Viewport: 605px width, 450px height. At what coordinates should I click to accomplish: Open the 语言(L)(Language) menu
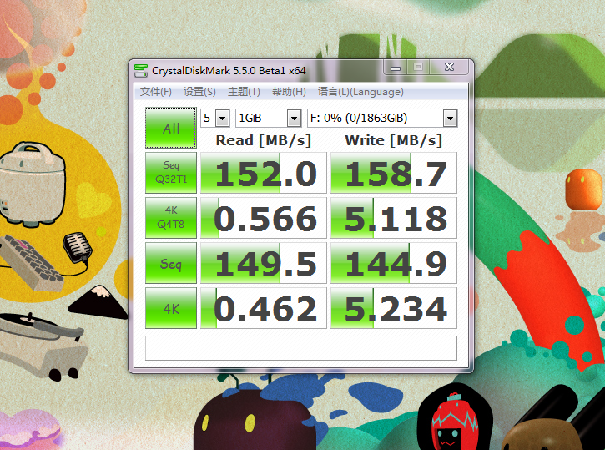(360, 92)
